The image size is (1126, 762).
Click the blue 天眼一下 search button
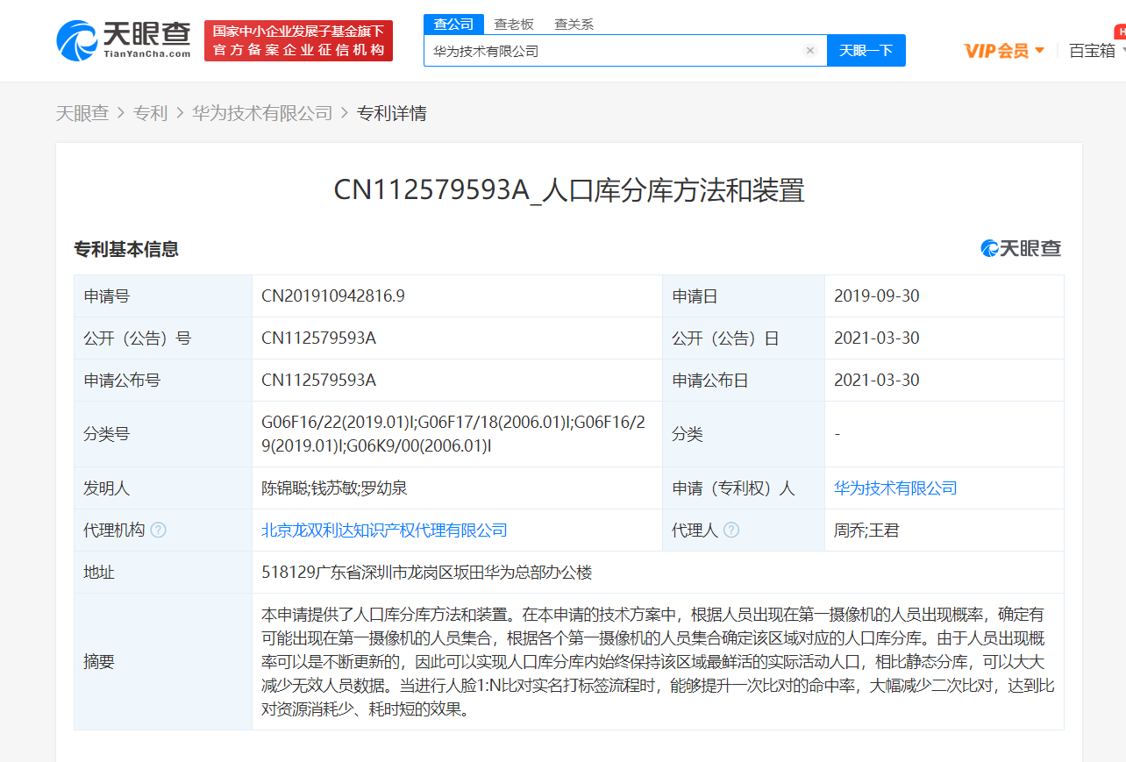point(866,50)
